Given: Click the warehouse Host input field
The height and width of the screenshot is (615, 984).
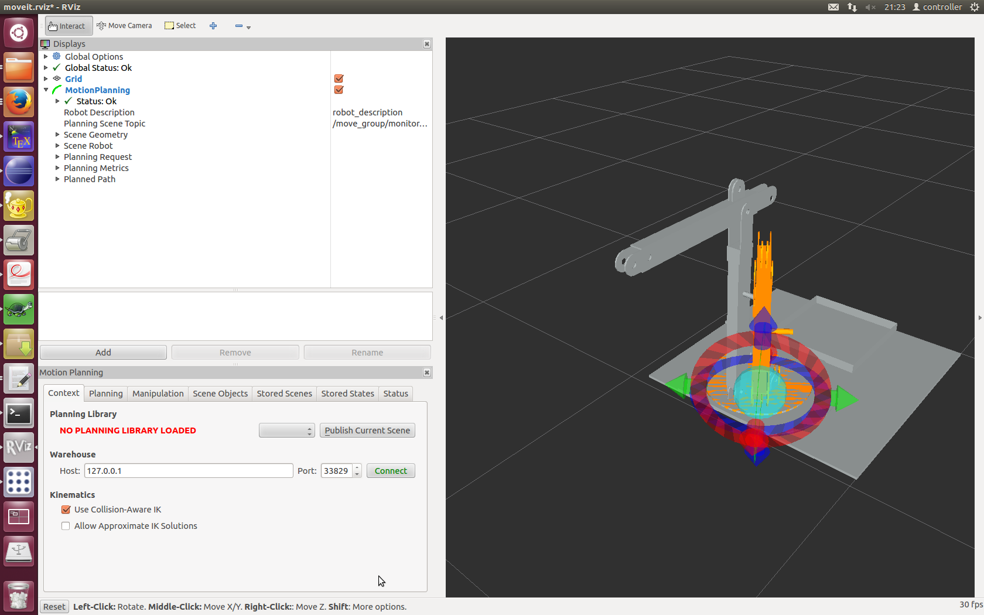Looking at the screenshot, I should point(189,471).
